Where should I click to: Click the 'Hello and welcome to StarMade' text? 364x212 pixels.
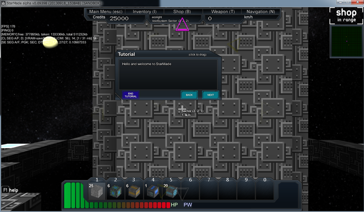point(147,64)
